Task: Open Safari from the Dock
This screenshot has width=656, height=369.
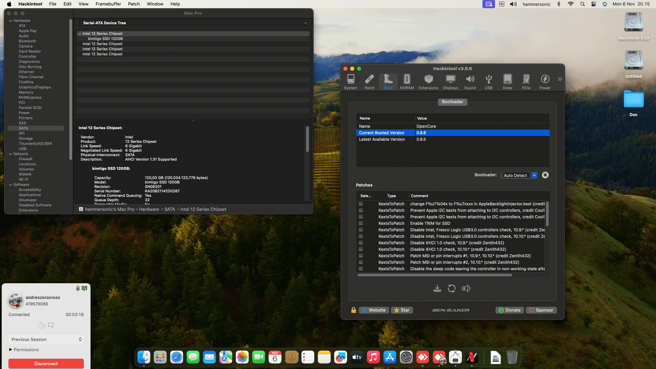Action: click(x=177, y=357)
